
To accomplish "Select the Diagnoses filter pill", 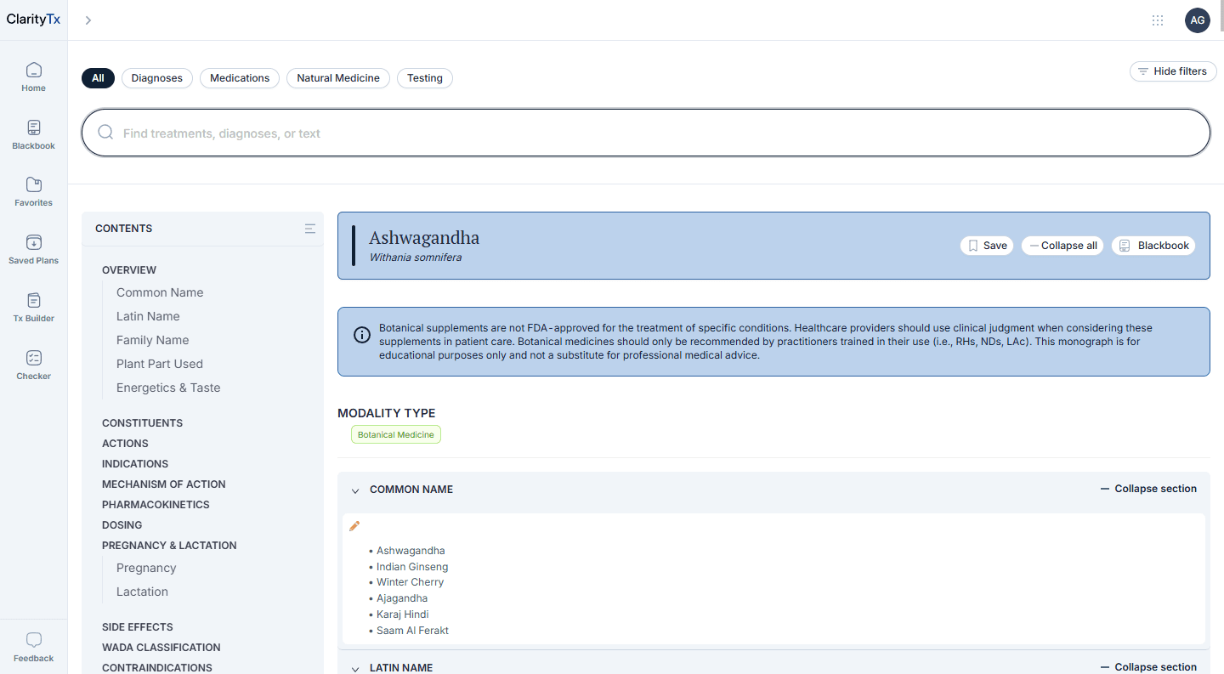I will click(156, 77).
